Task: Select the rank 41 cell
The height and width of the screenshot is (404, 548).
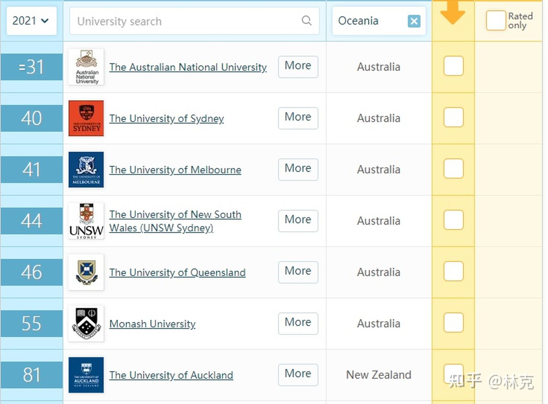Action: [x=32, y=169]
